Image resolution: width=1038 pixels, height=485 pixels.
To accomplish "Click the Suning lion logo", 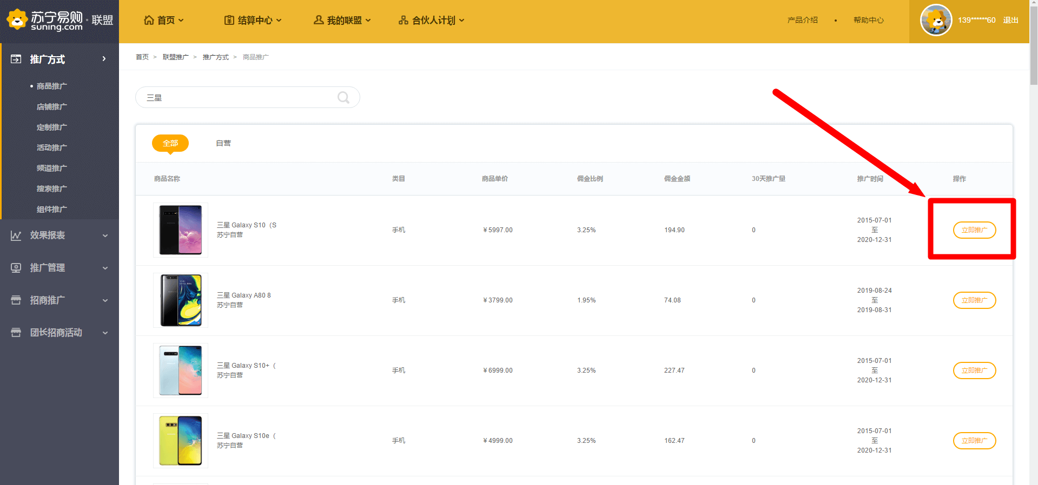I will pyautogui.click(x=17, y=20).
